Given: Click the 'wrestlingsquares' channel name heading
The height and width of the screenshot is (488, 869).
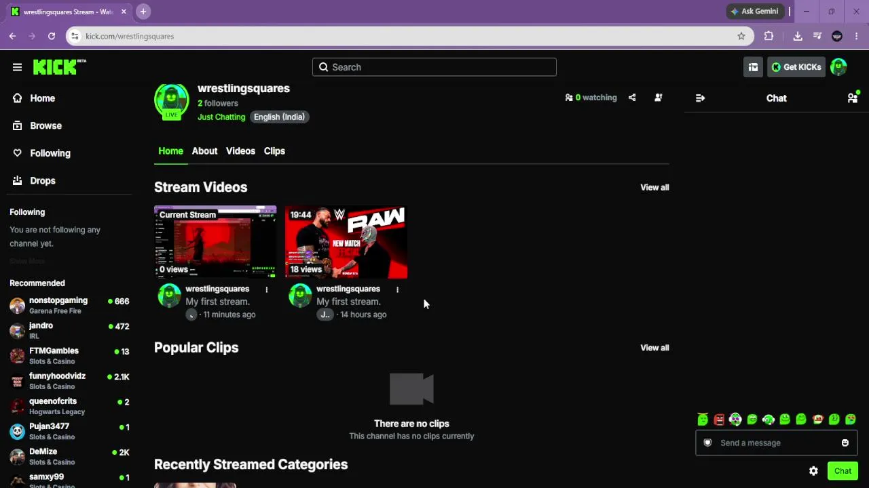Looking at the screenshot, I should coord(244,88).
